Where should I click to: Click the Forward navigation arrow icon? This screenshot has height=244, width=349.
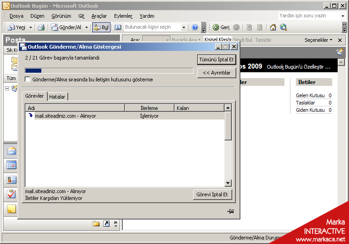[x=236, y=27]
